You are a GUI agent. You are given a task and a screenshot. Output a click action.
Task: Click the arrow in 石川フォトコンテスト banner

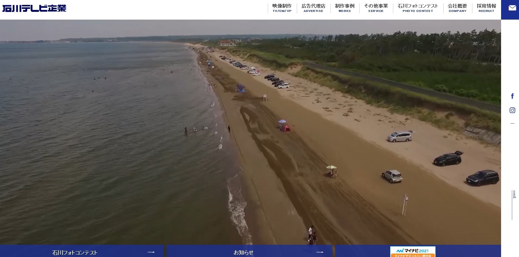pos(151,252)
